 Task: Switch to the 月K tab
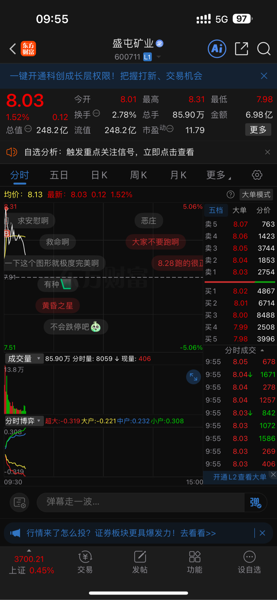click(x=178, y=175)
